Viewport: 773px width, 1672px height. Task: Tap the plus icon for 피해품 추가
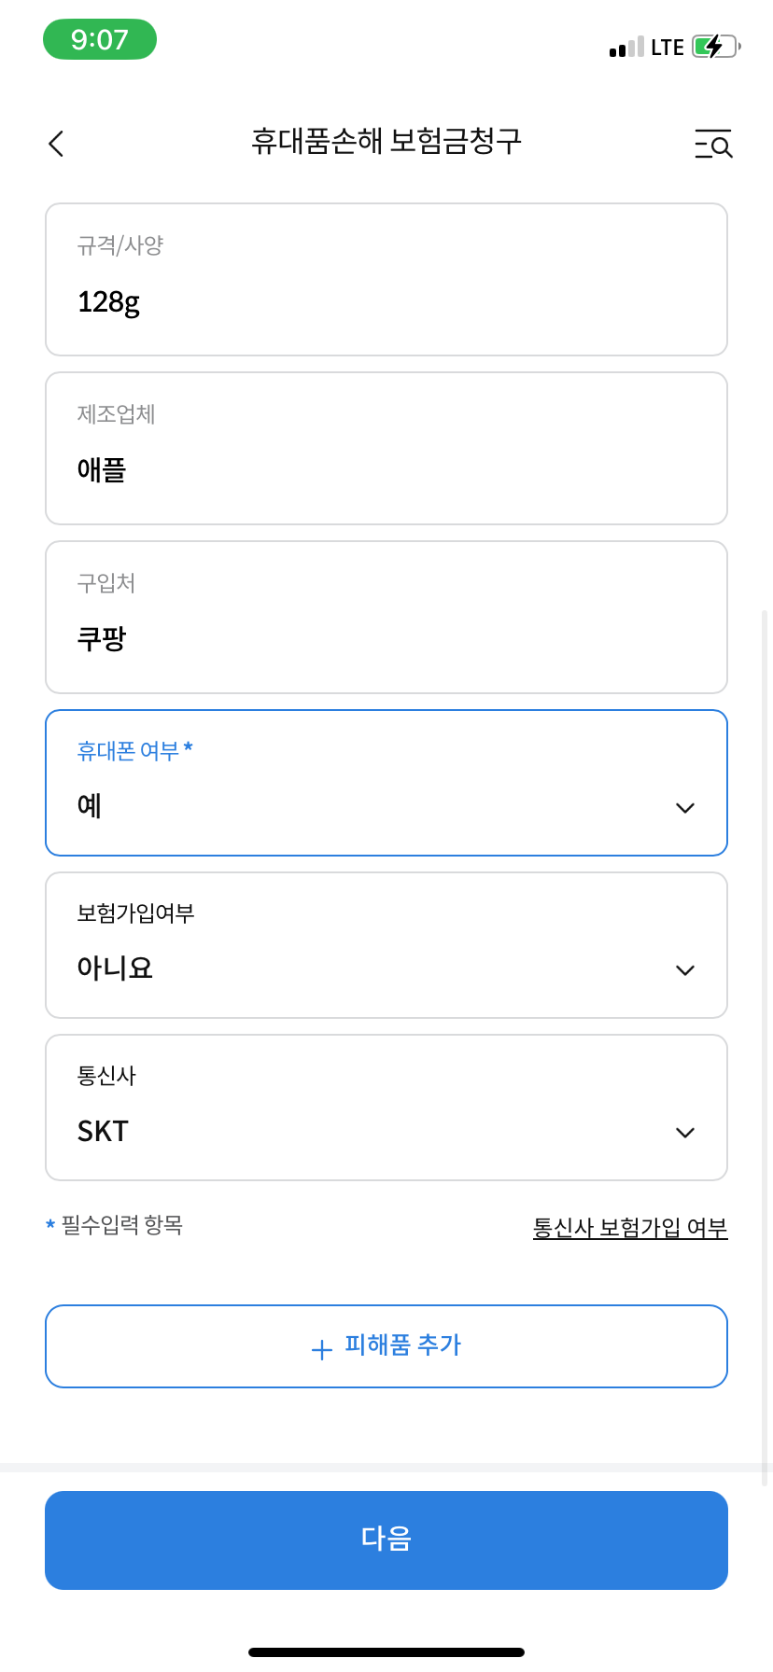[x=321, y=1349]
